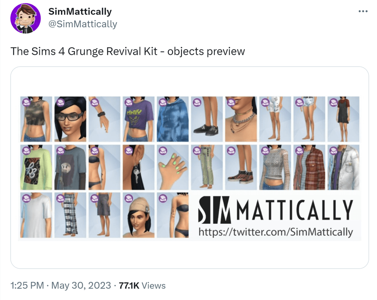This screenshot has height=300, width=377.
Task: Click the kit badge on green nails tile
Action: click(163, 151)
